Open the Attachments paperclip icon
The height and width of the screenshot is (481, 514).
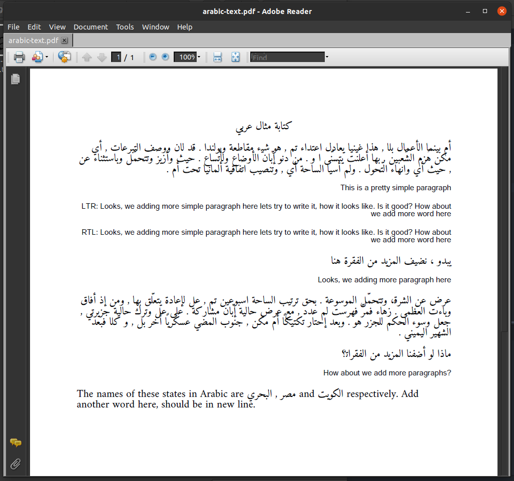[15, 464]
